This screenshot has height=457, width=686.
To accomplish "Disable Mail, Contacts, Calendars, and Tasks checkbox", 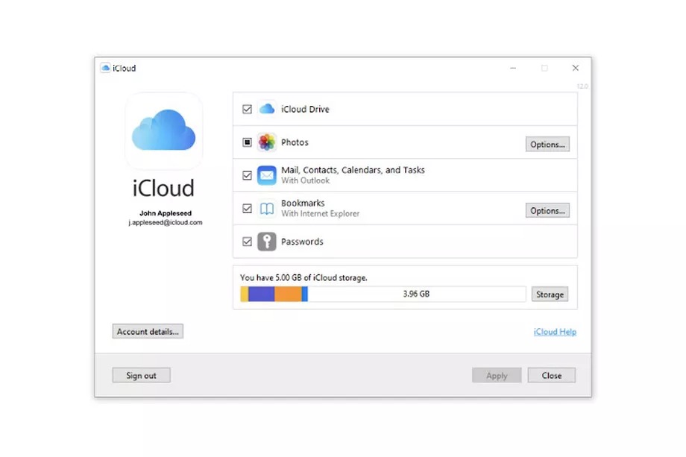I will (247, 175).
